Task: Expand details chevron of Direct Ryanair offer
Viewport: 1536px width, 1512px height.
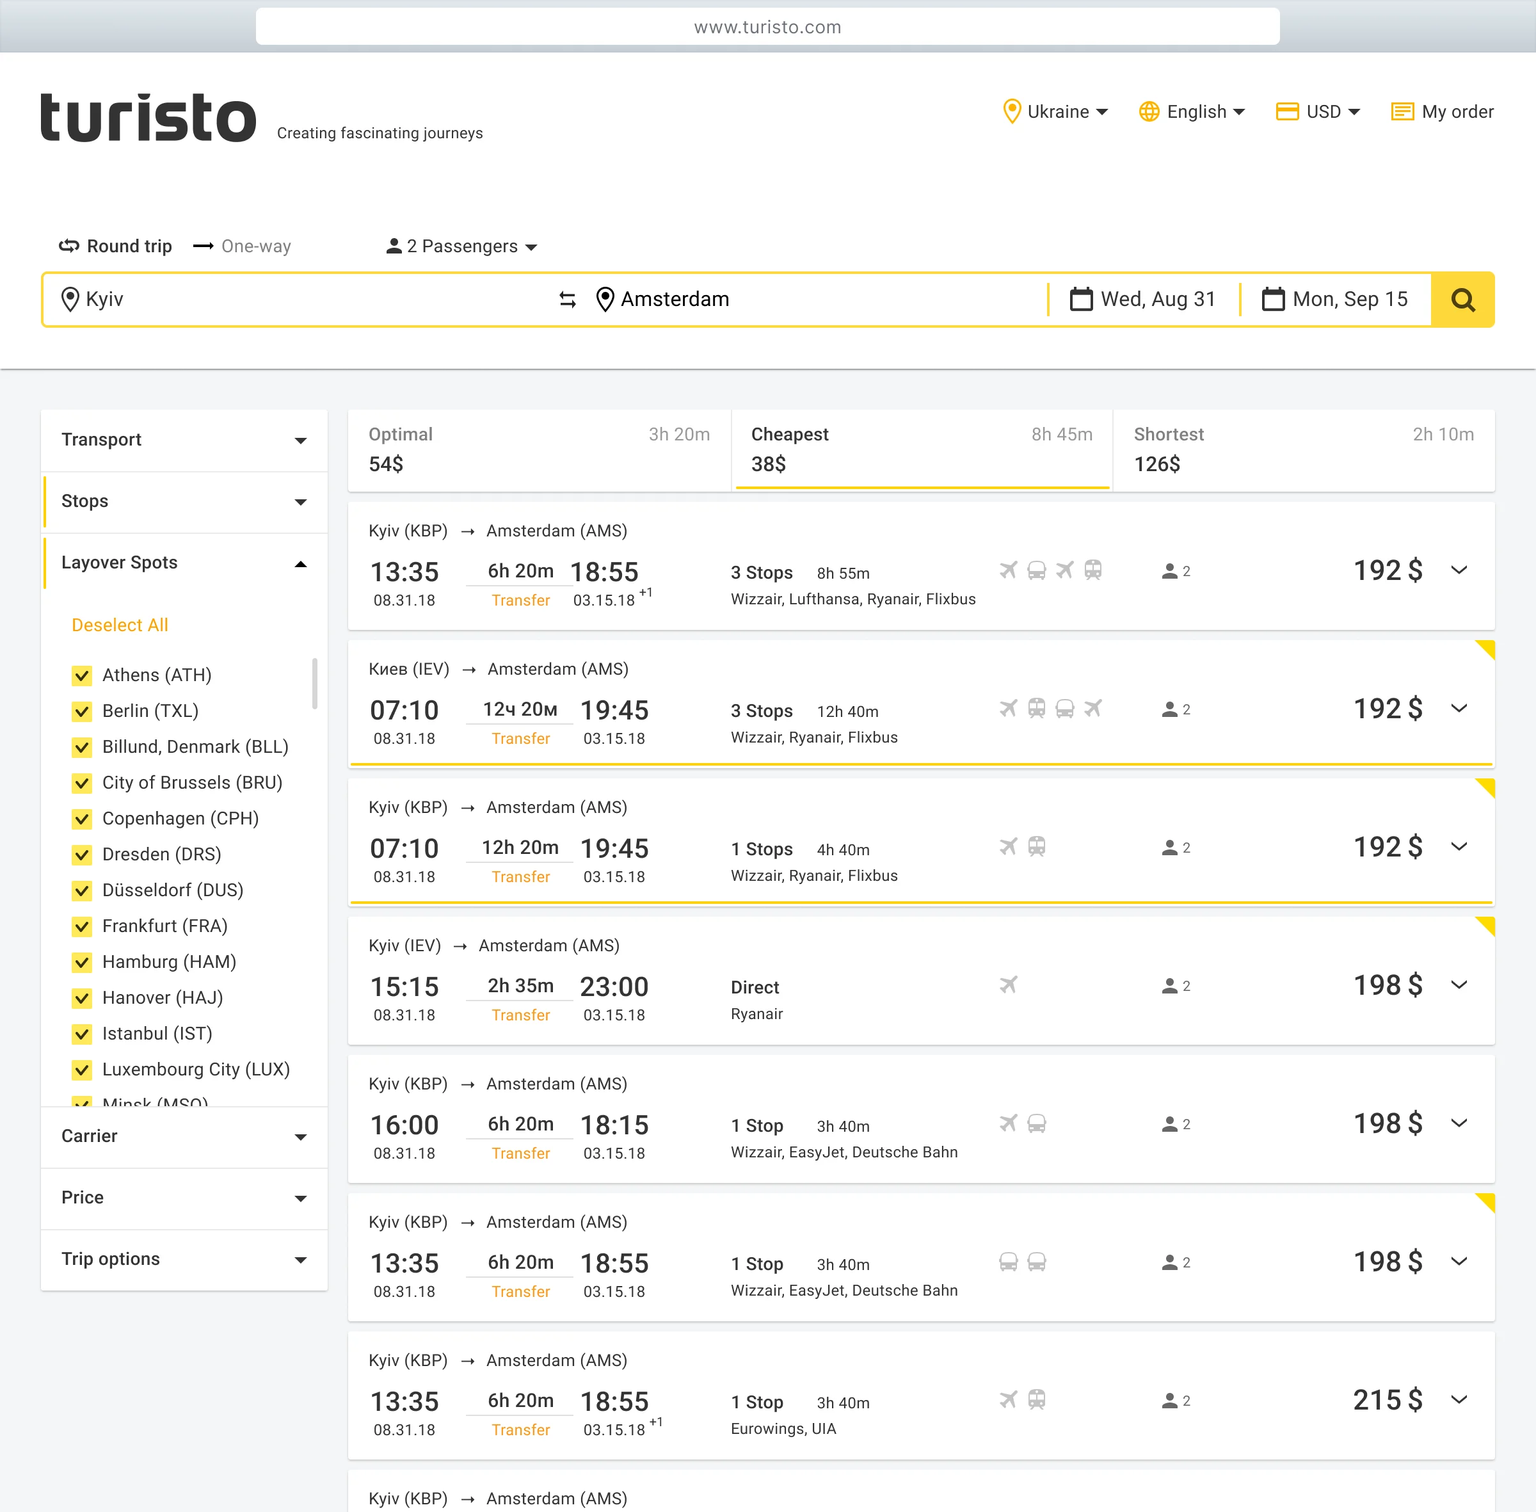Action: tap(1458, 985)
